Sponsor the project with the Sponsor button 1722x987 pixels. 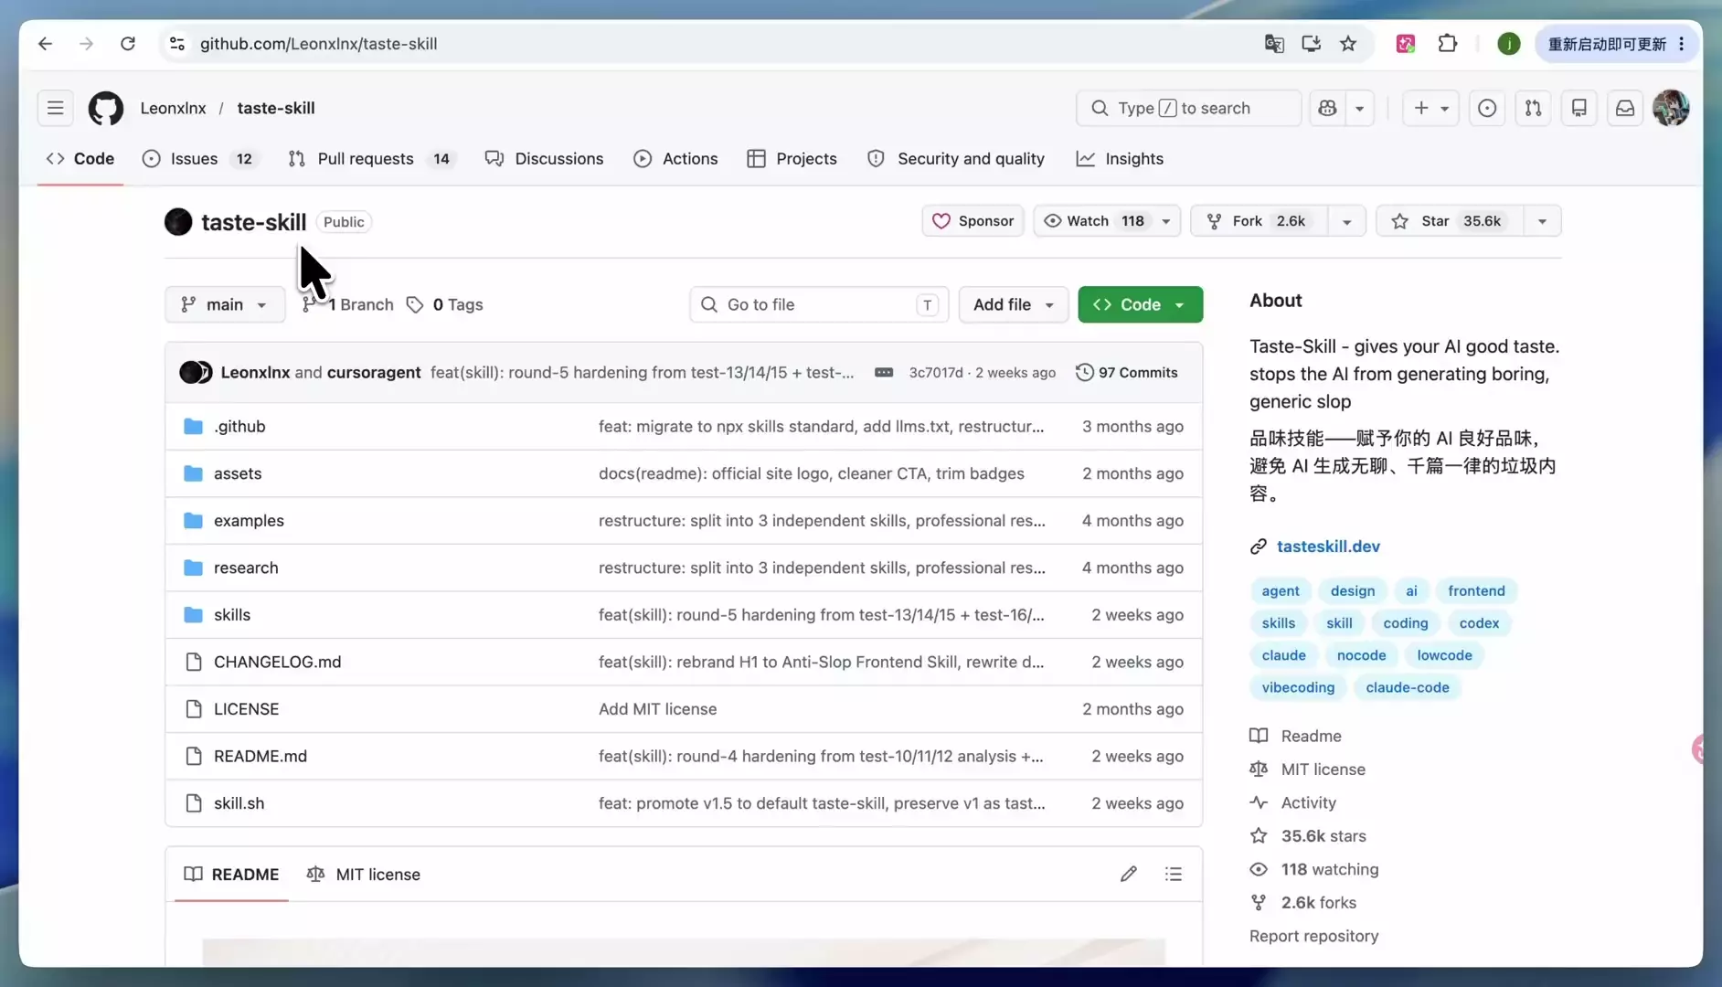coord(973,221)
